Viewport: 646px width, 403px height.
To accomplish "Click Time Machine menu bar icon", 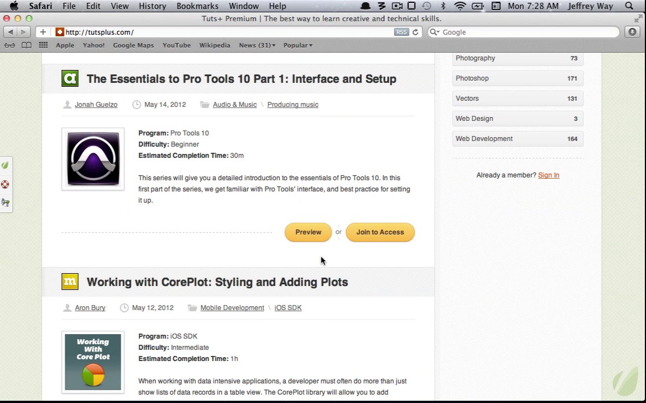I will click(427, 6).
